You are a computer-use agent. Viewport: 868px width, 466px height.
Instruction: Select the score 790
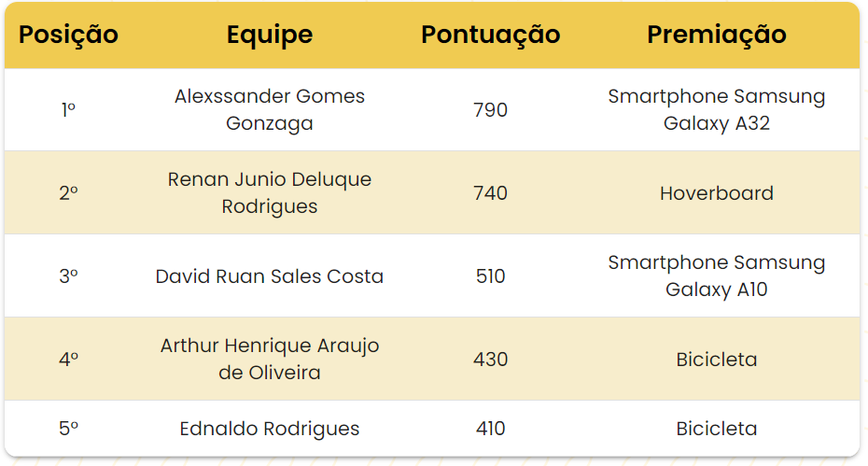(x=490, y=110)
